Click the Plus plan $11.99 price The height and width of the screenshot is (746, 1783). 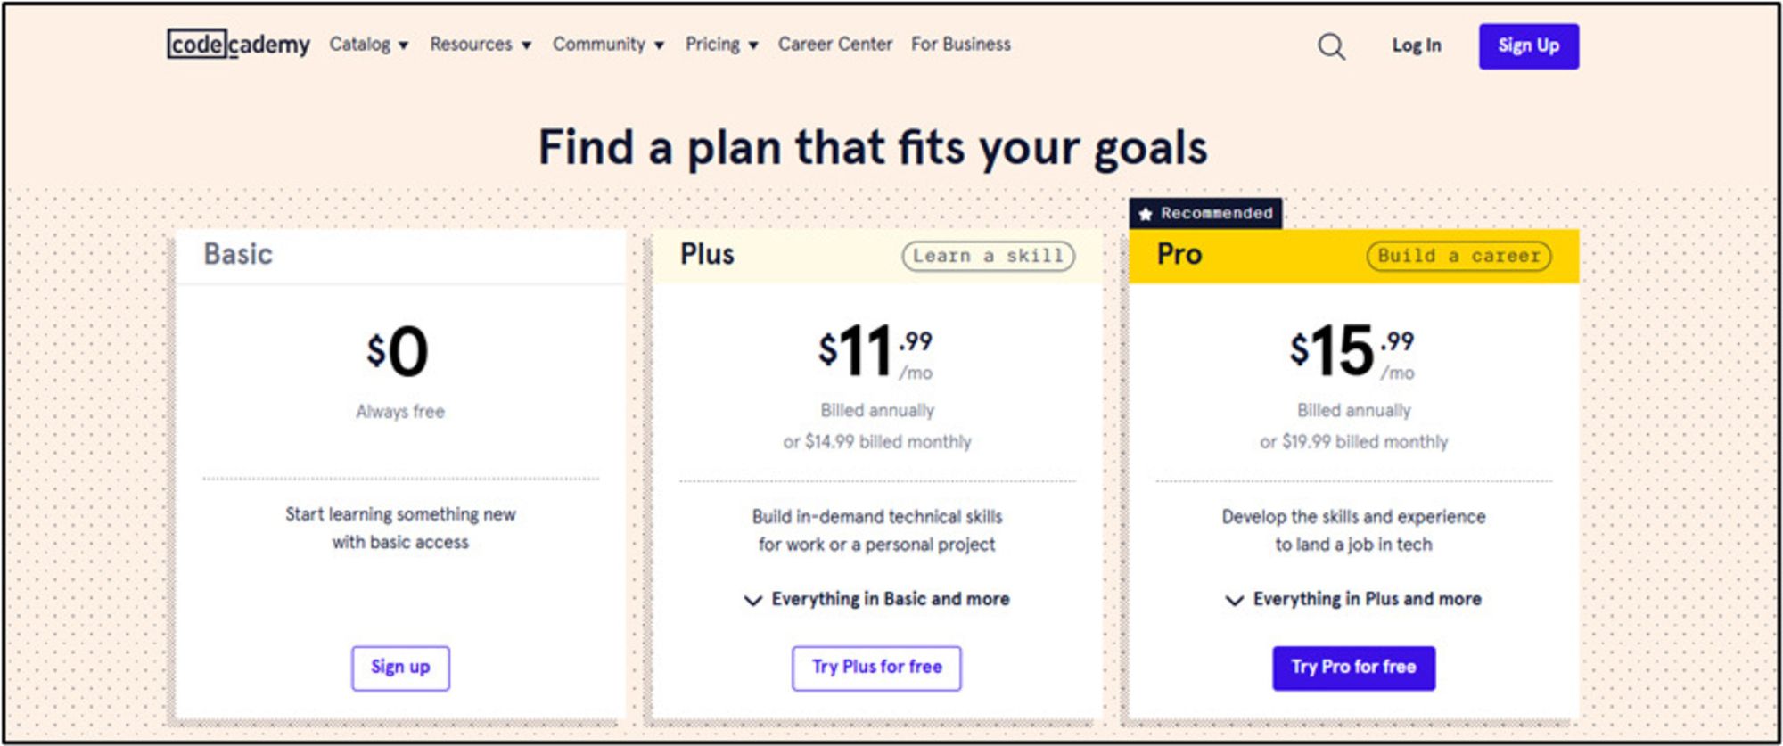875,352
